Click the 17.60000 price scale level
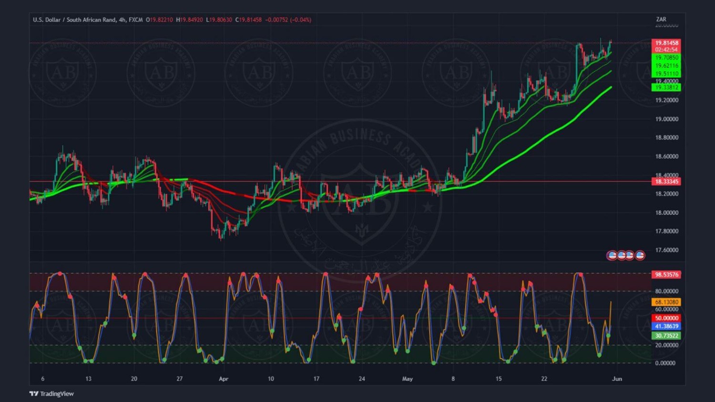715x402 pixels. (666, 250)
